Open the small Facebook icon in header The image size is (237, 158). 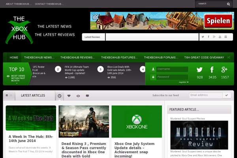pyautogui.click(x=209, y=37)
